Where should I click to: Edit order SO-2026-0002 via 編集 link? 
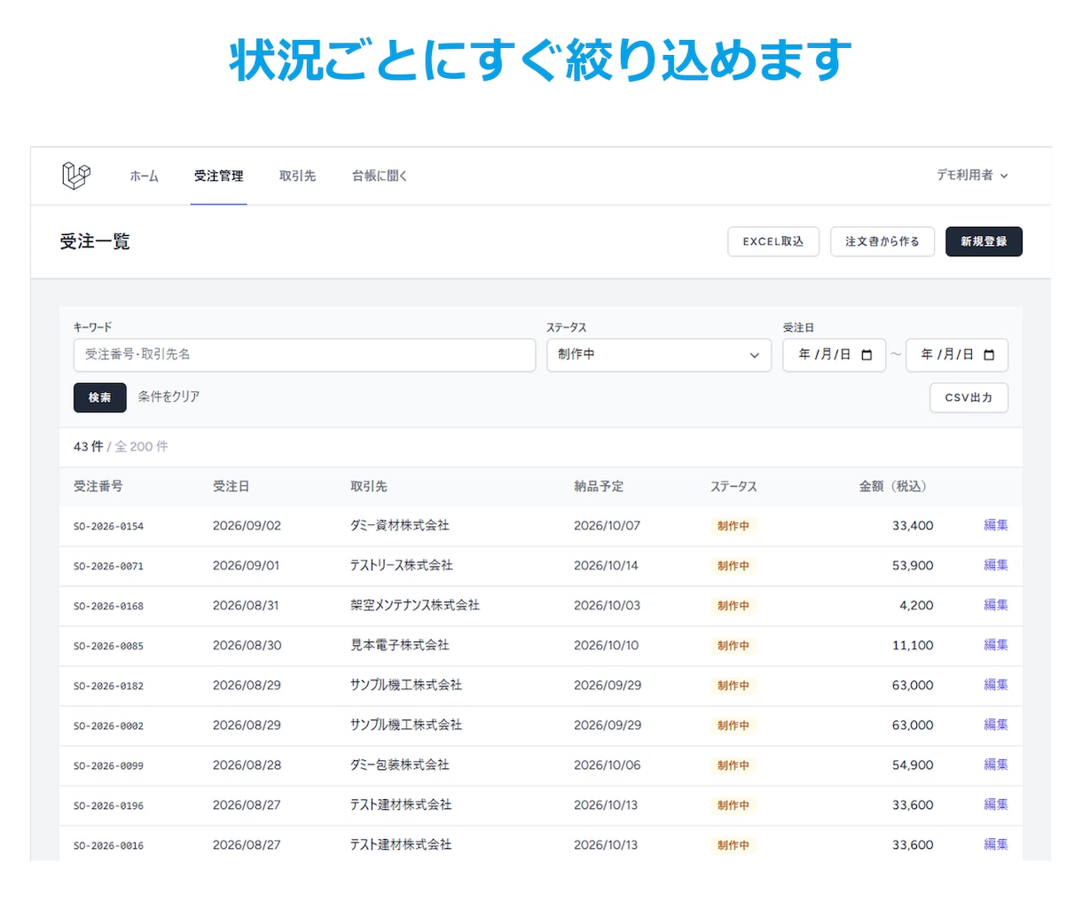click(x=996, y=725)
